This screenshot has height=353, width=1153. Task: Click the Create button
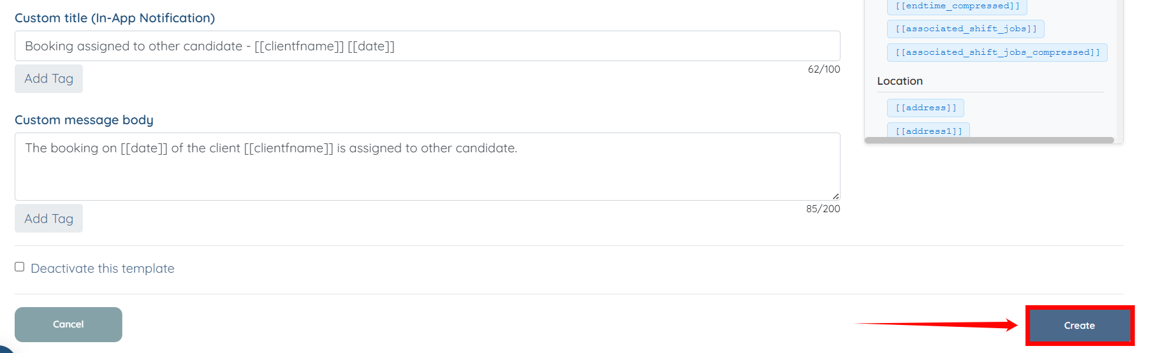click(1079, 326)
